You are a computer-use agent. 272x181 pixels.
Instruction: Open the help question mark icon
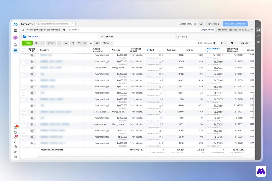(15, 147)
